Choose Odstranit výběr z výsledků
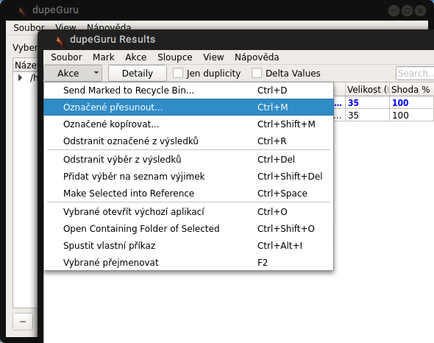This screenshot has height=343, width=434. click(x=188, y=160)
